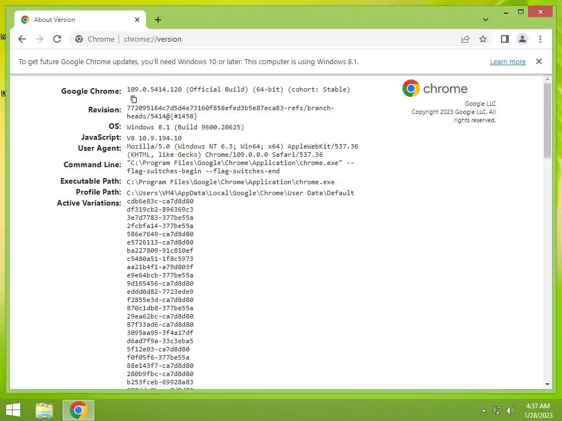
Task: Dismiss the Windows 10 update notice
Action: 539,61
